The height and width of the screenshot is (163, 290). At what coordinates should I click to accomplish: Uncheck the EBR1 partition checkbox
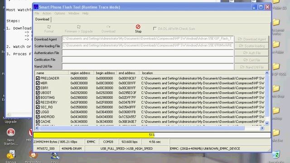[38, 88]
